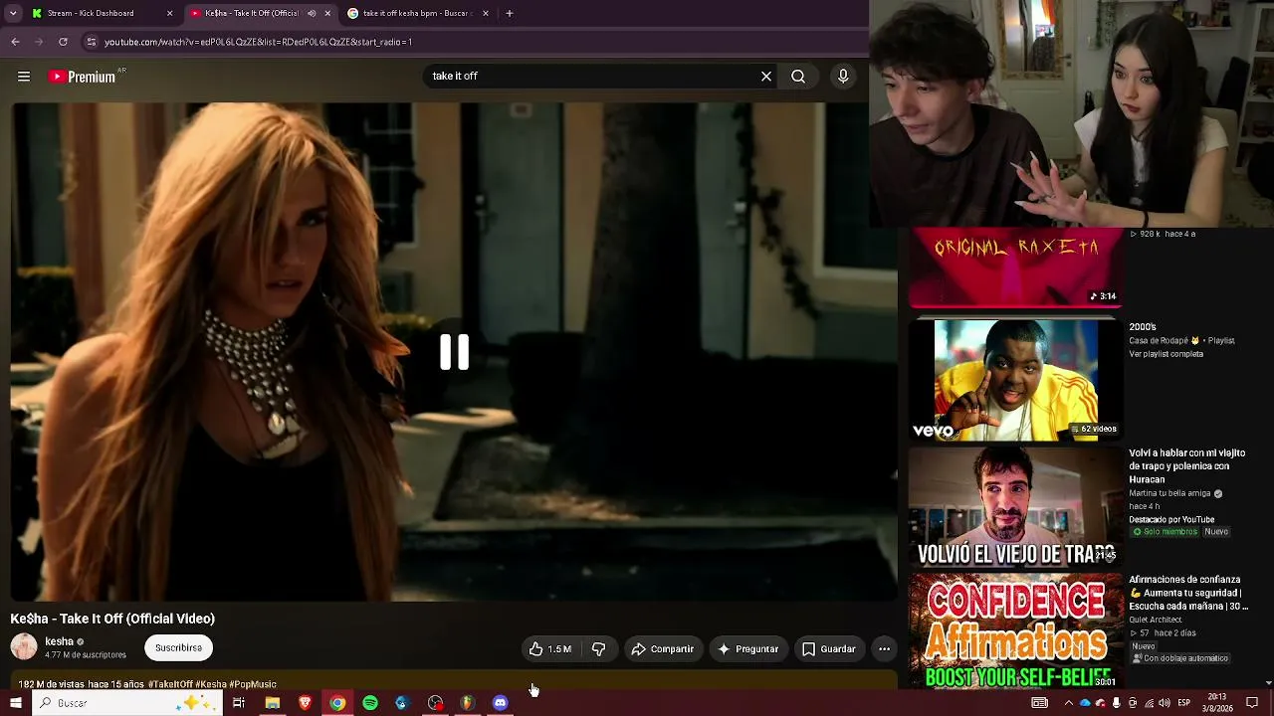1274x716 pixels.
Task: Close the Kick Dashboard tab
Action: pos(169,14)
